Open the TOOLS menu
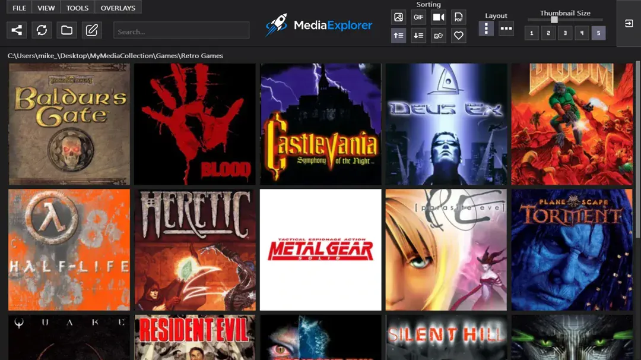This screenshot has width=641, height=360. [x=78, y=8]
